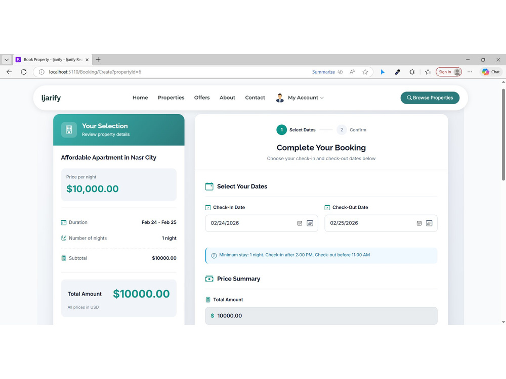Viewport: 506px width, 379px height.
Task: Open the Contact menu item
Action: point(255,98)
